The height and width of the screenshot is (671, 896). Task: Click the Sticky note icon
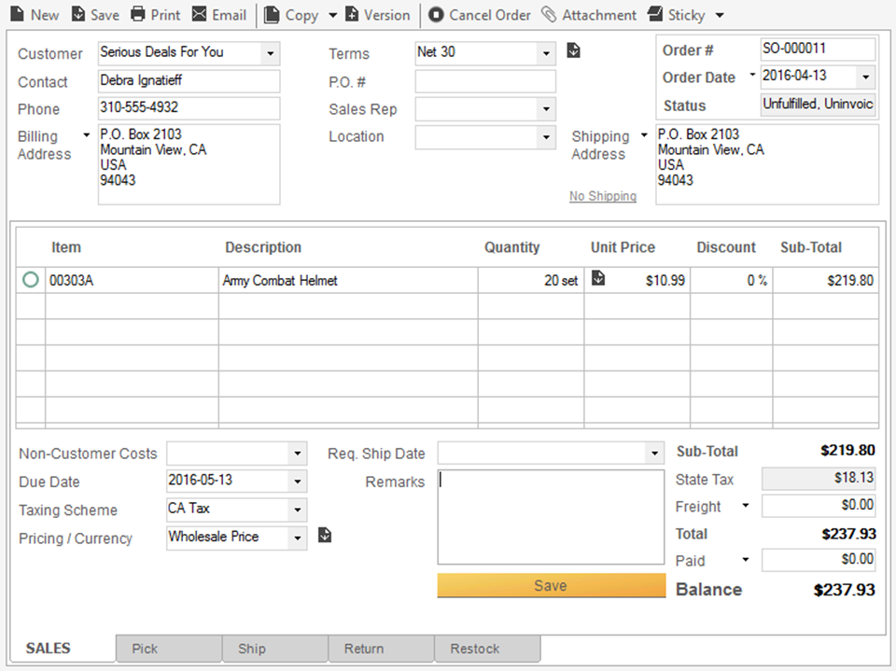pyautogui.click(x=655, y=14)
